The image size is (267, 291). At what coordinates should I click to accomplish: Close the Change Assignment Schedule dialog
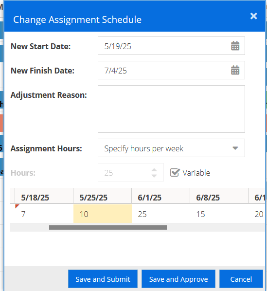point(253,16)
